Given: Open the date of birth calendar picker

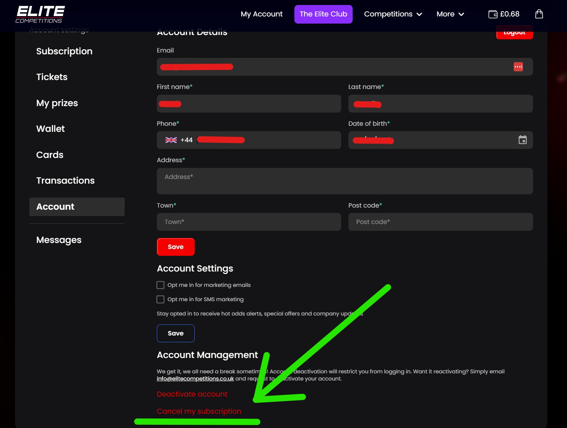Looking at the screenshot, I should point(522,140).
